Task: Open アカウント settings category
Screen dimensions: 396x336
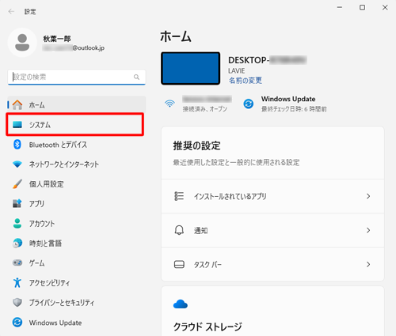Action: (76, 224)
